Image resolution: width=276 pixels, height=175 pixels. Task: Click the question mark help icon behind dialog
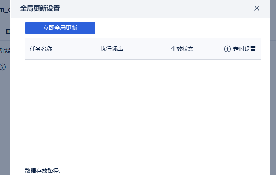(x=3, y=67)
